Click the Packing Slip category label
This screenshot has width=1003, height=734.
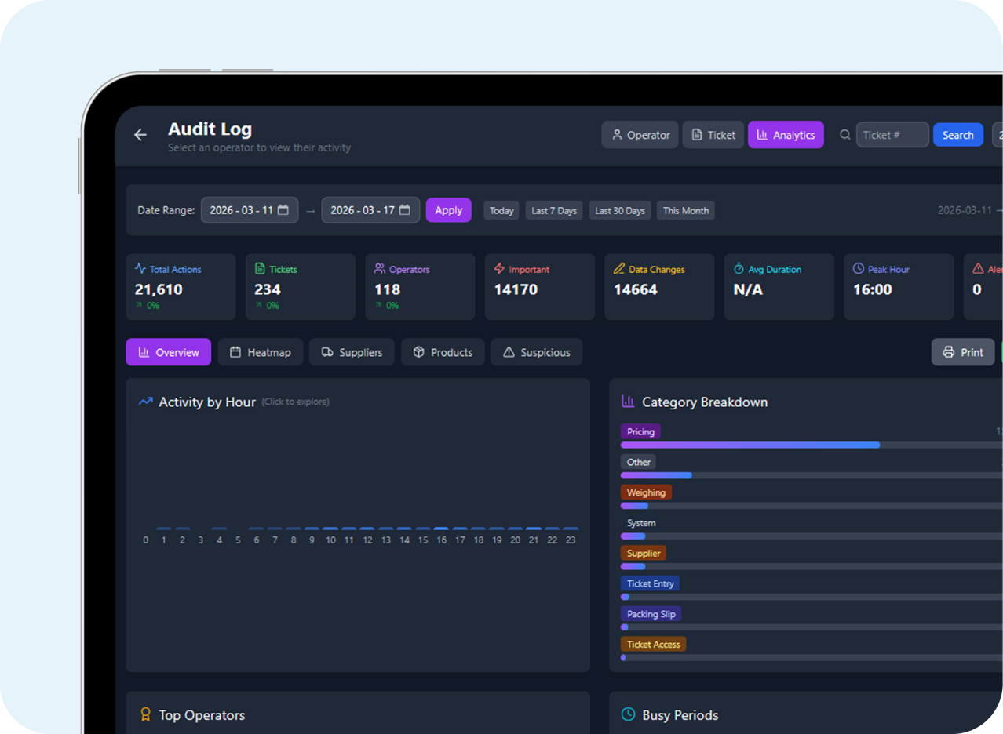coord(651,614)
